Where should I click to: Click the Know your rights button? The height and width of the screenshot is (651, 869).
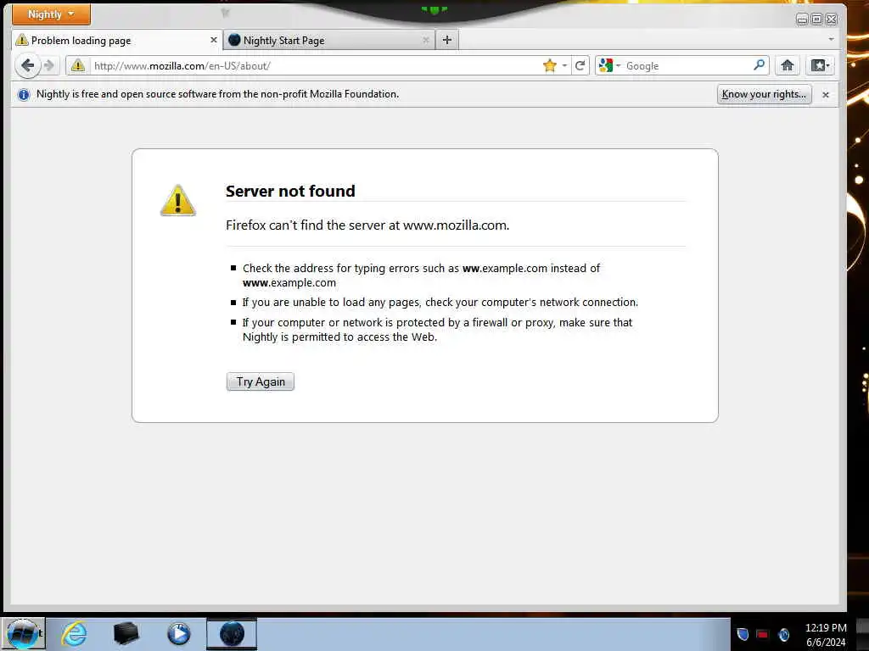(764, 94)
